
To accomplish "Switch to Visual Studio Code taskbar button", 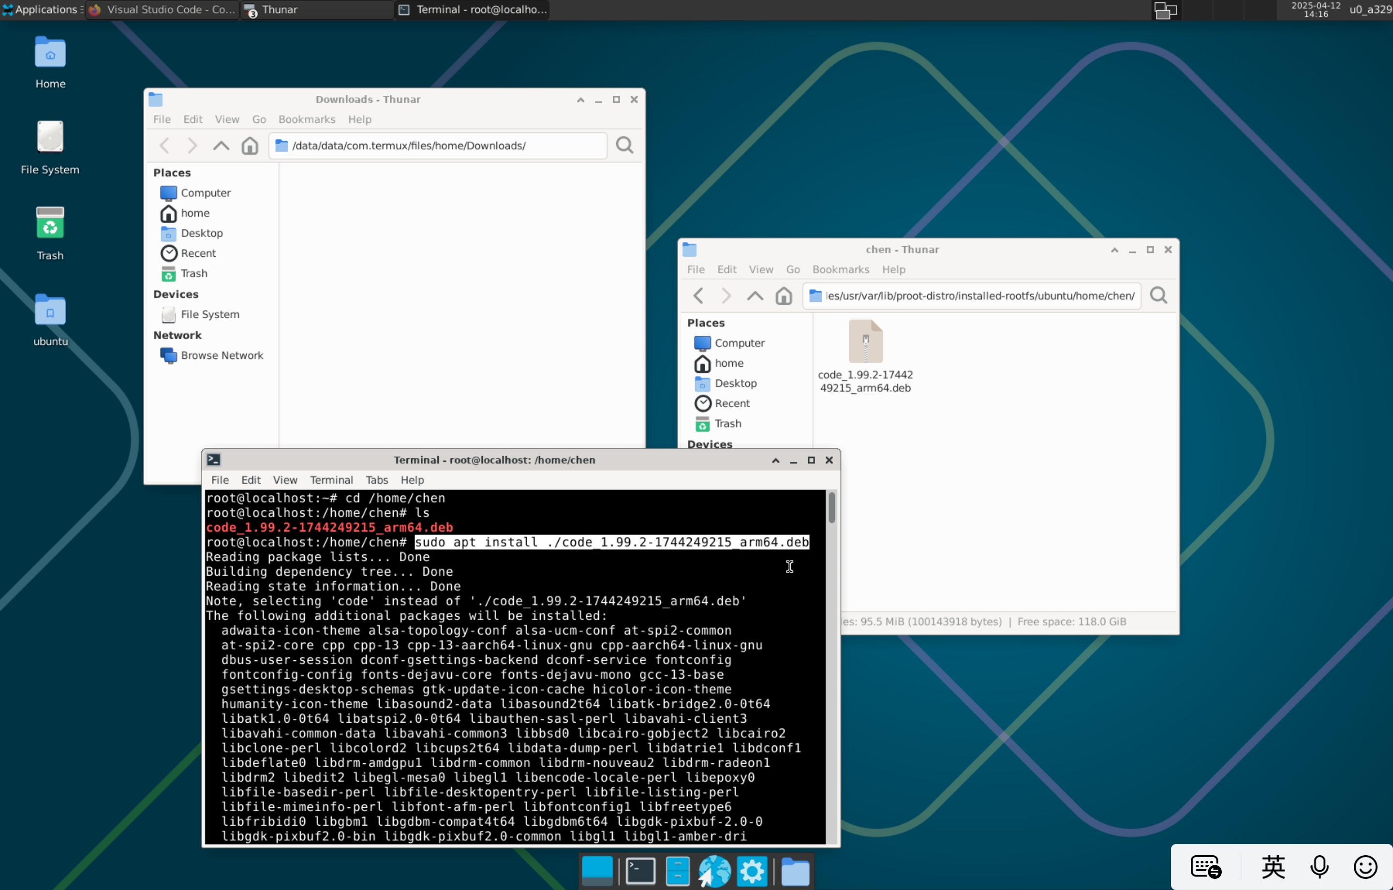I will [x=163, y=9].
